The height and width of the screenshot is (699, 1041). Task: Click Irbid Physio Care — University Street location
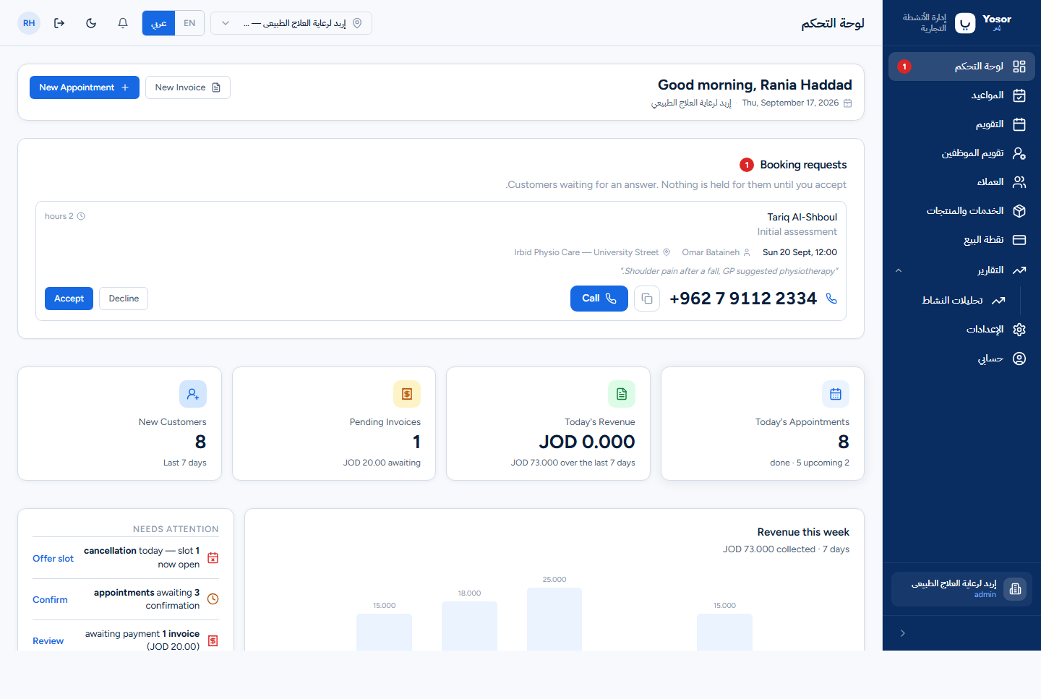586,252
